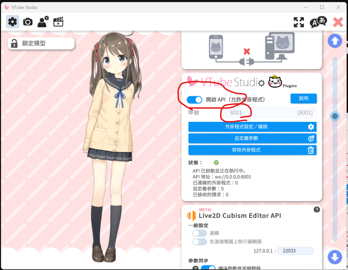The image size is (348, 270).
Task: Click the settings scroll slider handle
Action: pyautogui.click(x=335, y=116)
